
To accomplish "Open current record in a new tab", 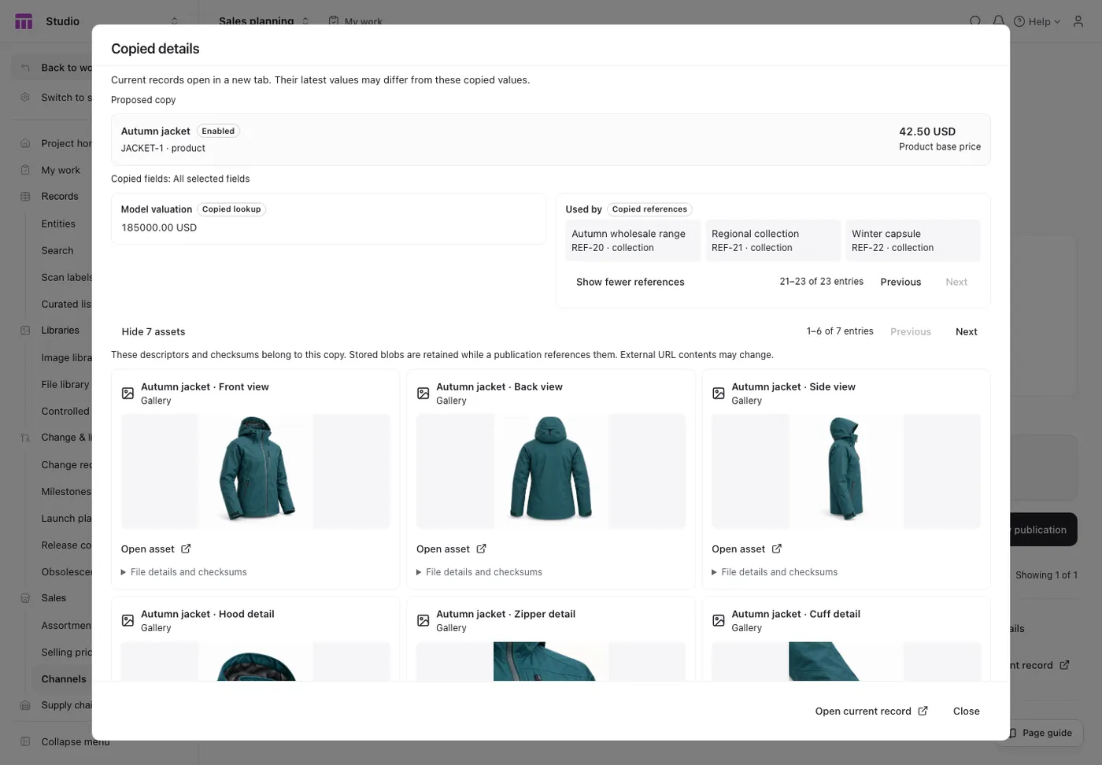I will 871,711.
